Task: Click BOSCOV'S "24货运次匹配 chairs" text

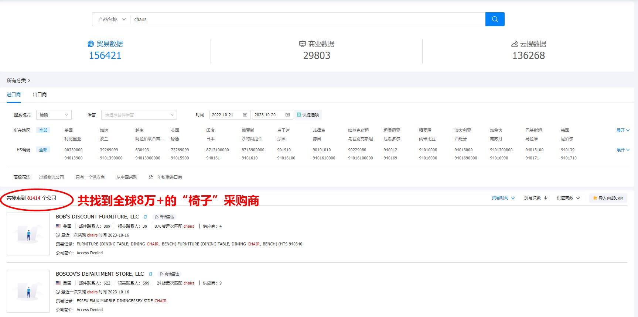Action: [175, 283]
